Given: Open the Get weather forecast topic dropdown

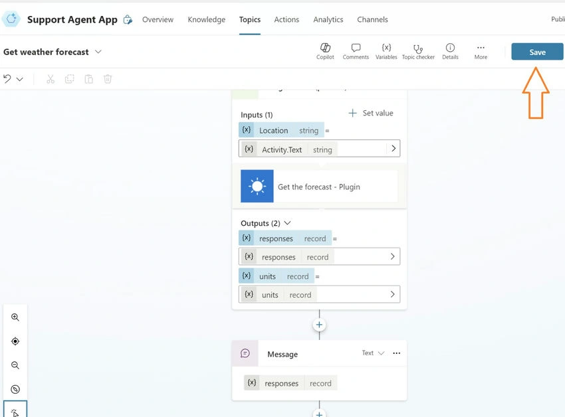Looking at the screenshot, I should pyautogui.click(x=98, y=52).
